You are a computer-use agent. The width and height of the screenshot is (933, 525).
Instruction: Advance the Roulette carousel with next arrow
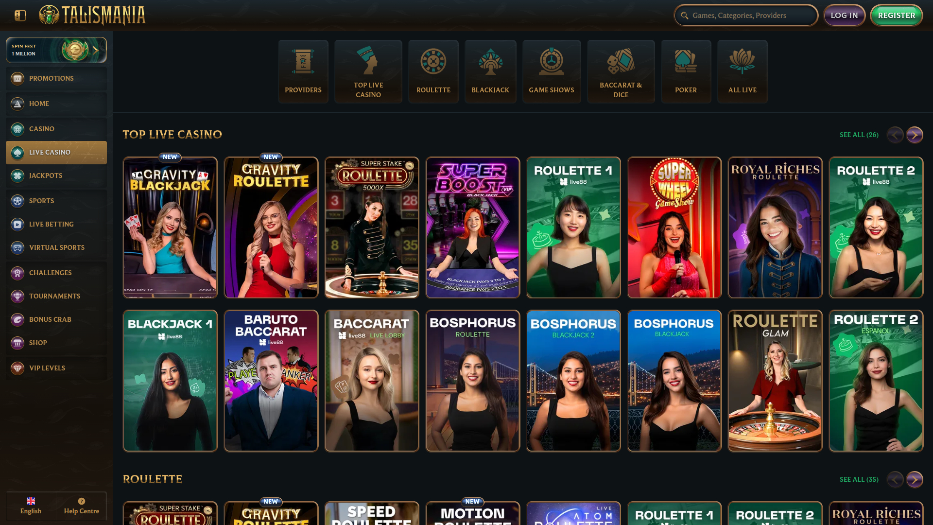[914, 479]
